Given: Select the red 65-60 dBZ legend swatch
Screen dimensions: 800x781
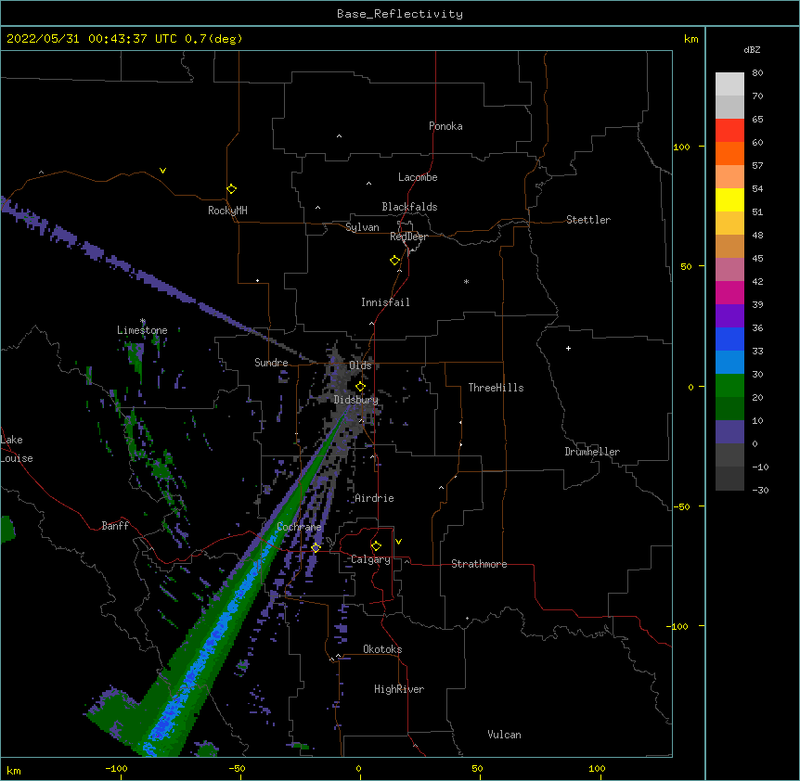Looking at the screenshot, I should (729, 130).
